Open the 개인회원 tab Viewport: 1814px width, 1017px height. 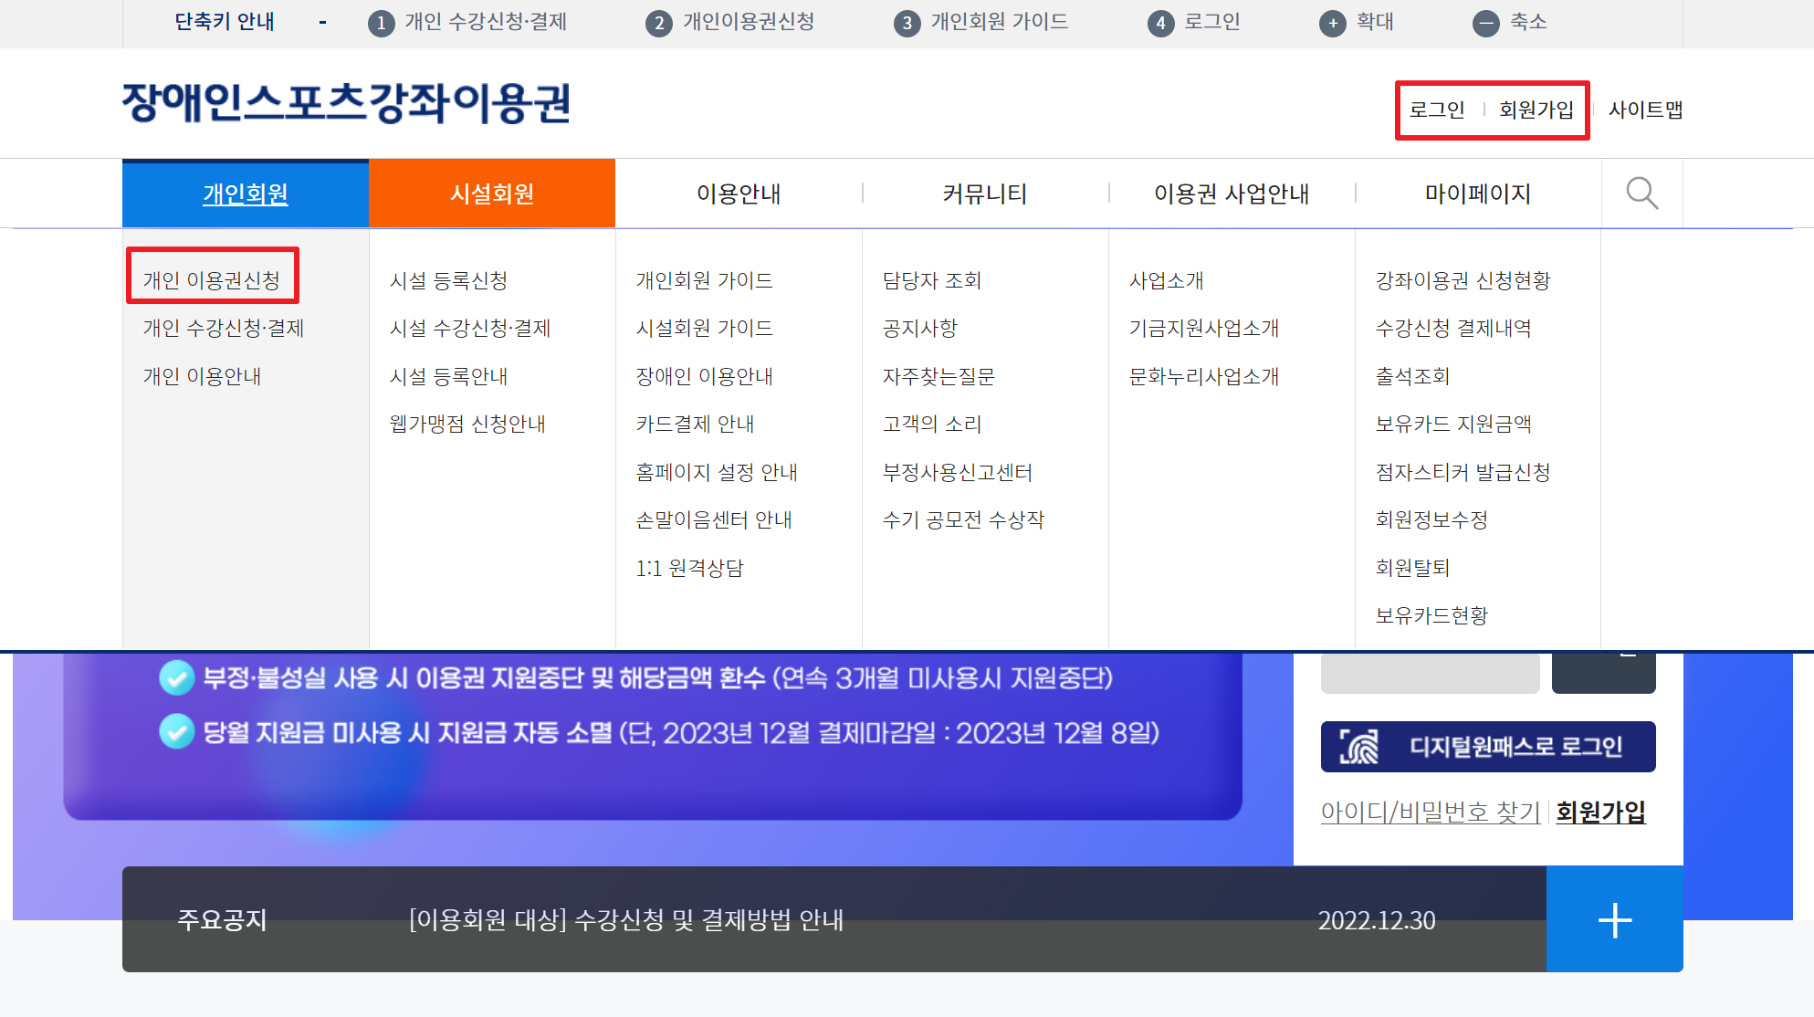click(x=245, y=194)
